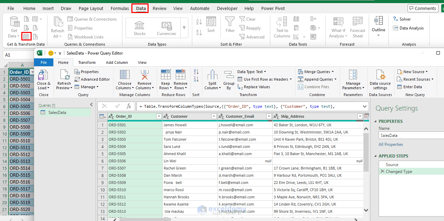The image size is (444, 221).
Task: Click Text to Columns in Excel ribbon
Action: [282, 27]
